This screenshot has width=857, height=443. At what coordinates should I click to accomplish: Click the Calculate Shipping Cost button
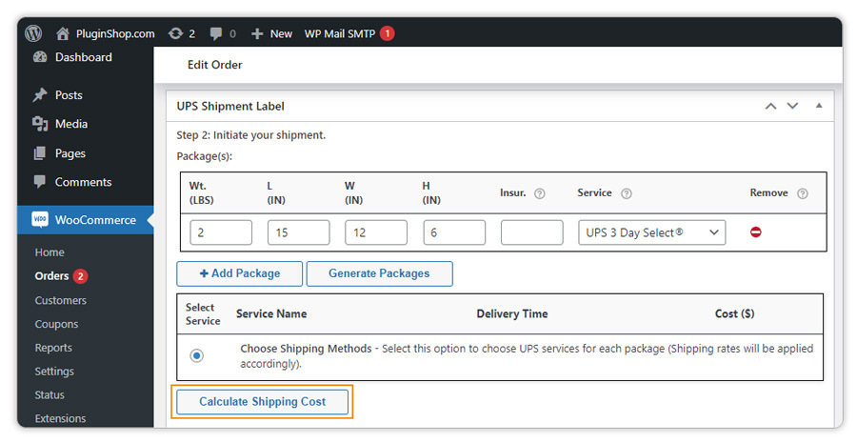pyautogui.click(x=262, y=401)
